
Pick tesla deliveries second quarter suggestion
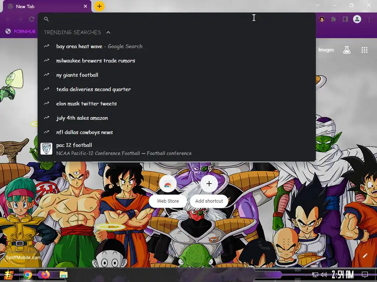pyautogui.click(x=177, y=89)
